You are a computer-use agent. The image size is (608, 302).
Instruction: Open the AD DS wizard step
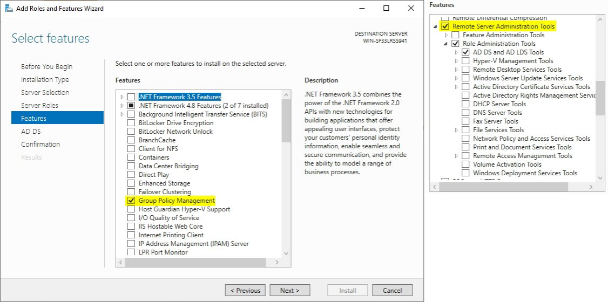click(x=31, y=131)
